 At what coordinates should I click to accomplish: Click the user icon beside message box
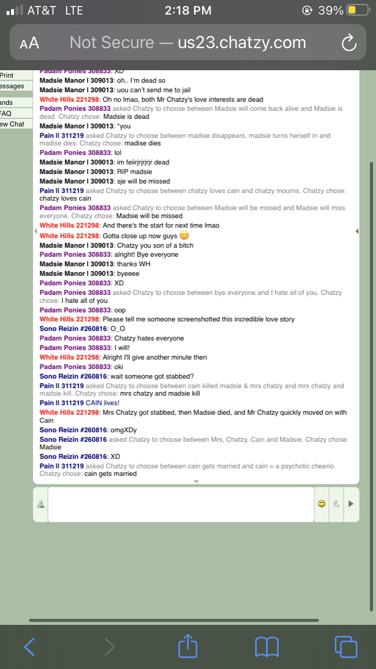[41, 505]
